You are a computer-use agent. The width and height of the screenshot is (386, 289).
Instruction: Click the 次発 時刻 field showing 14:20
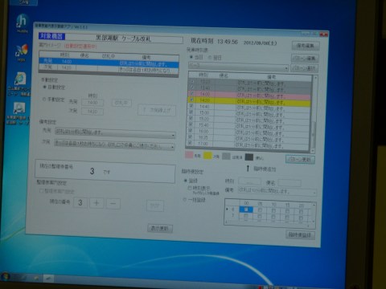[x=92, y=112]
